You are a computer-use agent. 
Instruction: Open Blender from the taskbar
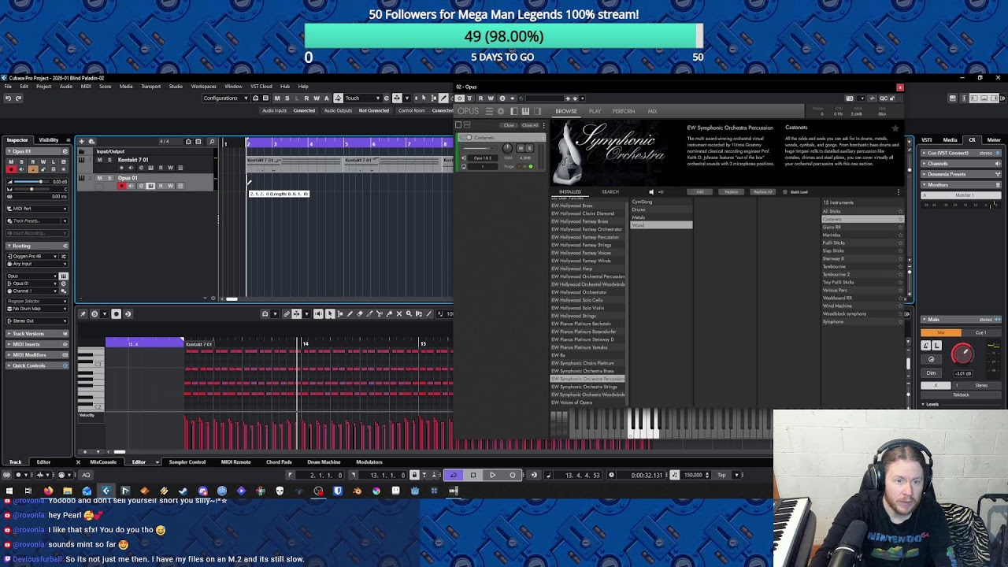[358, 491]
